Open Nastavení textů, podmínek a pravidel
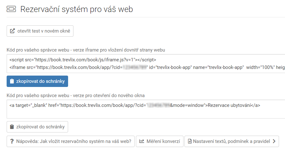 click(231, 141)
